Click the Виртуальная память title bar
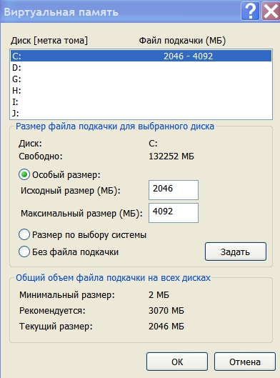 [121, 11]
